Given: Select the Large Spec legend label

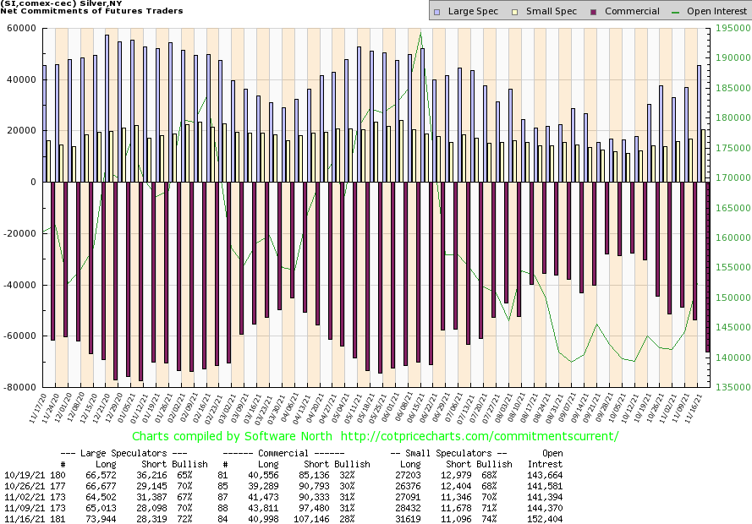Looking at the screenshot, I should pyautogui.click(x=475, y=11).
